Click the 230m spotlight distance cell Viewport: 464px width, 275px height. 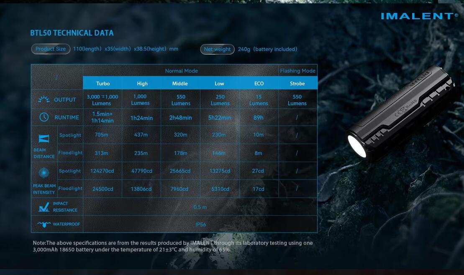[219, 134]
